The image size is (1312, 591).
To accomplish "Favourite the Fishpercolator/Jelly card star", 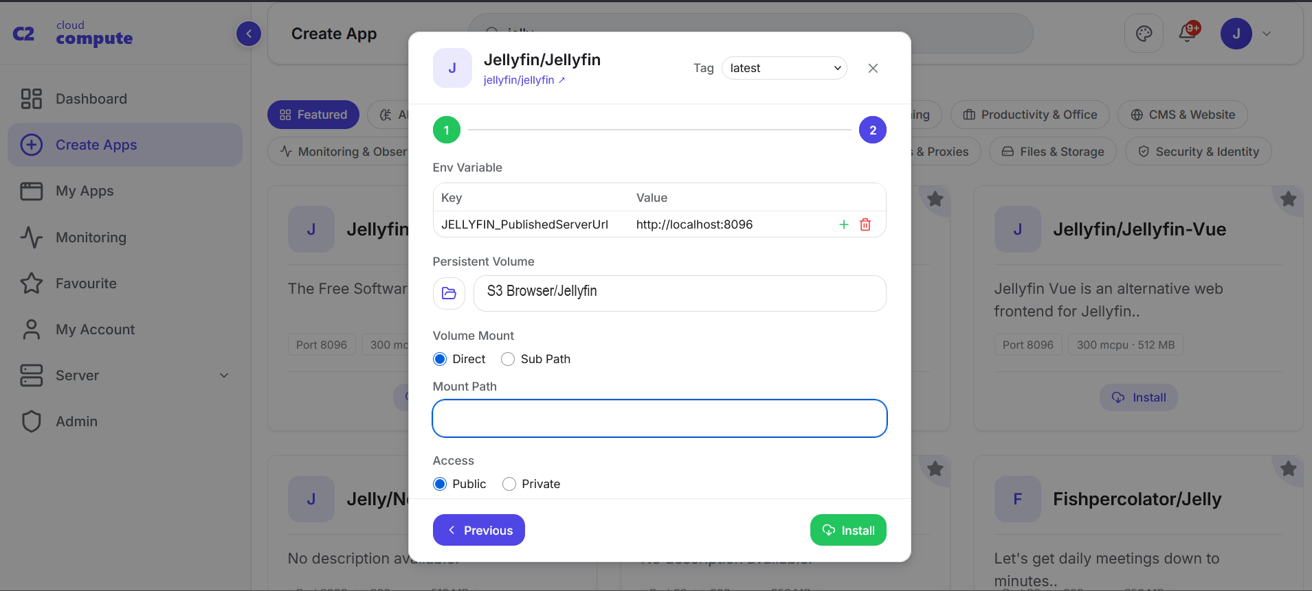I will coord(1288,469).
